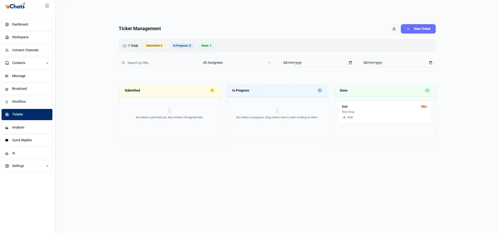
Task: Click the Done: 1 status badge
Action: click(x=206, y=46)
